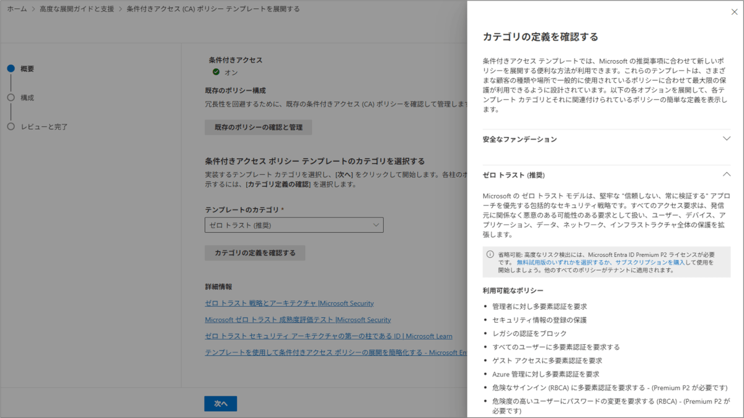744x418 pixels.
Task: Select the レビューと完了 step circle
Action: click(x=11, y=126)
